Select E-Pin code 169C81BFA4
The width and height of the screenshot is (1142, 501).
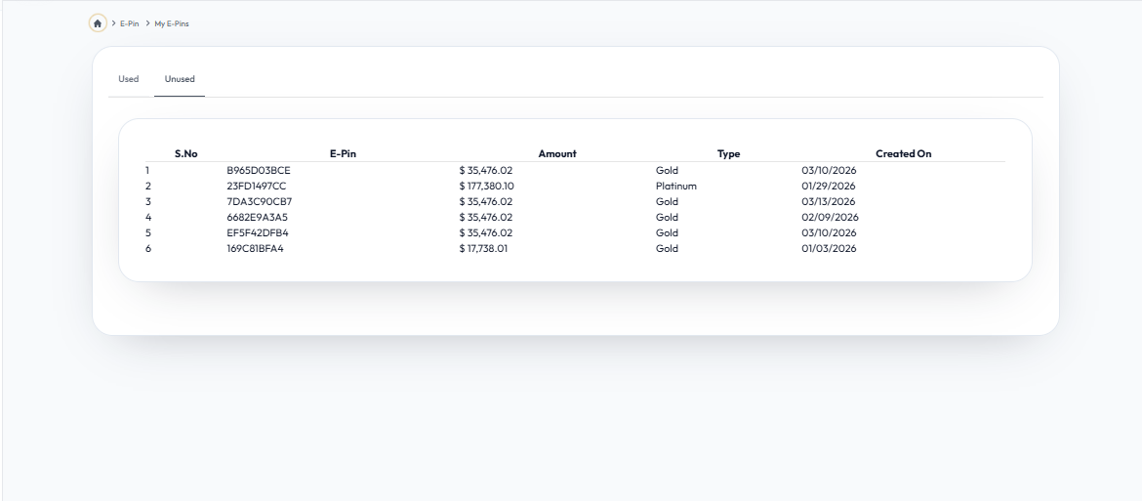[255, 248]
